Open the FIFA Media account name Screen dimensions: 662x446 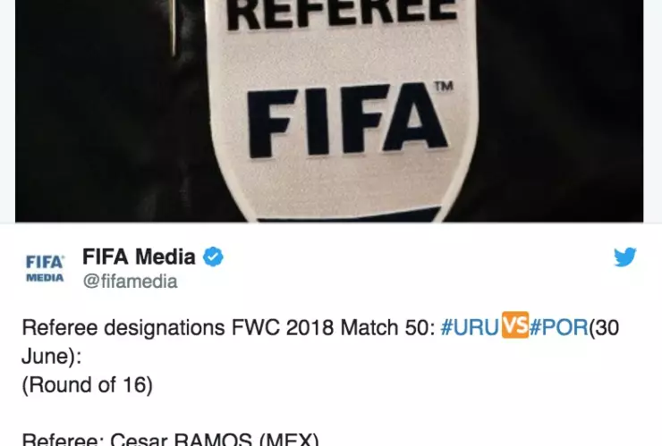click(x=139, y=257)
